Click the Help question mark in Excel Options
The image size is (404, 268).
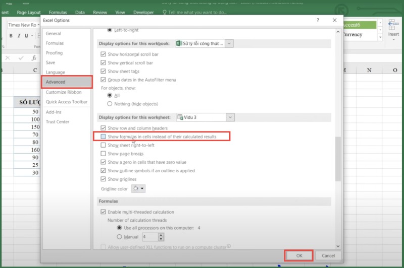pos(318,20)
